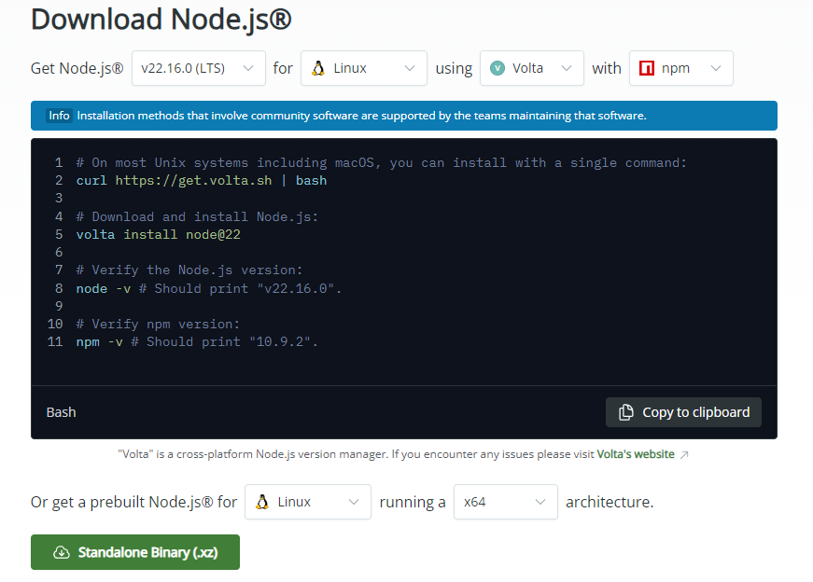Click the '# Verify the Node.js version:' comment
This screenshot has width=813, height=582.
pyautogui.click(x=189, y=270)
